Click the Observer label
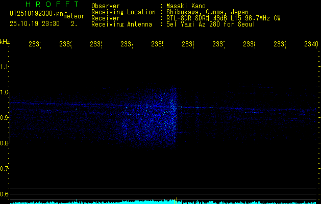321x204 pixels. [x=106, y=6]
